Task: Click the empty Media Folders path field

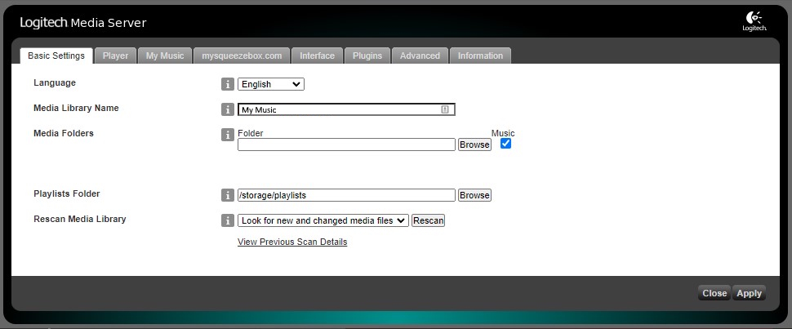Action: pos(345,144)
